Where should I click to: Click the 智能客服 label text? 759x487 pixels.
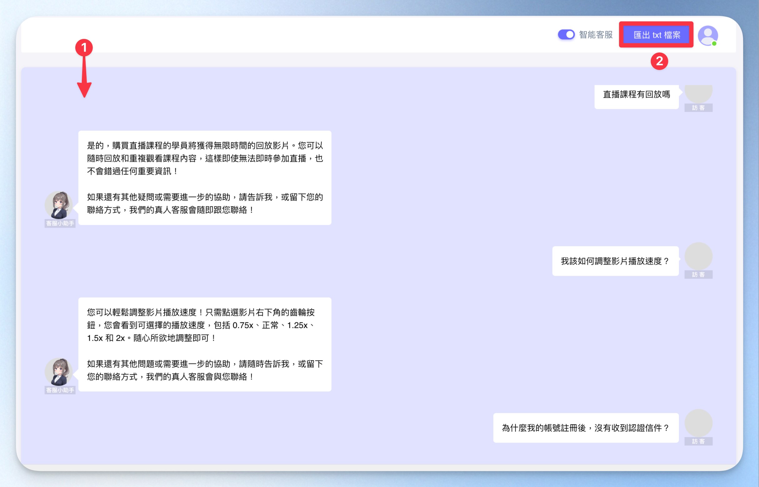point(596,35)
